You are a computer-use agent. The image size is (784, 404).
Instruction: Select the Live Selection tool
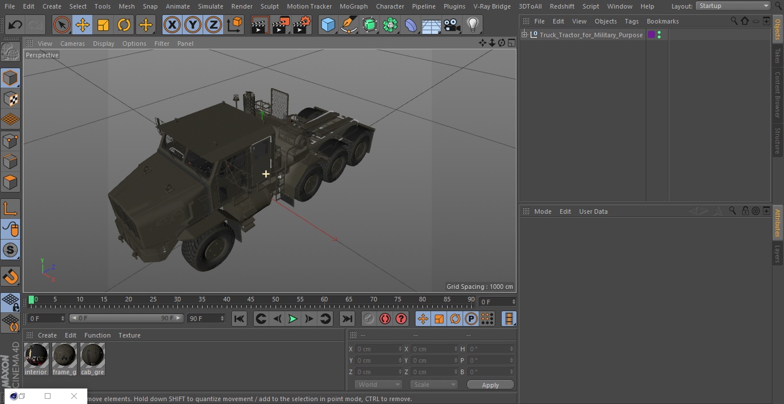[62, 25]
